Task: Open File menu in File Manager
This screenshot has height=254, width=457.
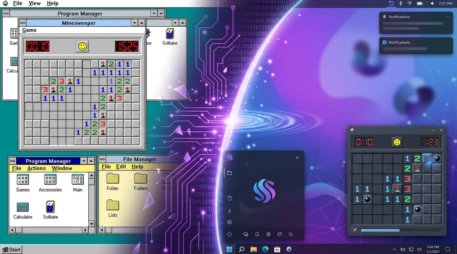Action: tap(106, 167)
